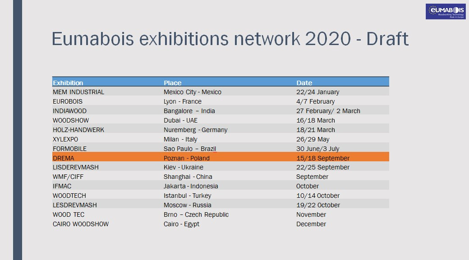Screen dimensions: 469x260
Task: Click the 'Kiev - Ukraine' place cell
Action: pyautogui.click(x=184, y=167)
